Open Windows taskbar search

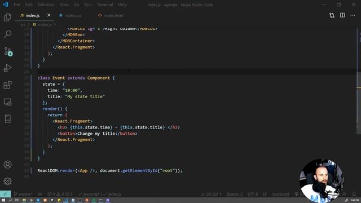tap(10, 200)
